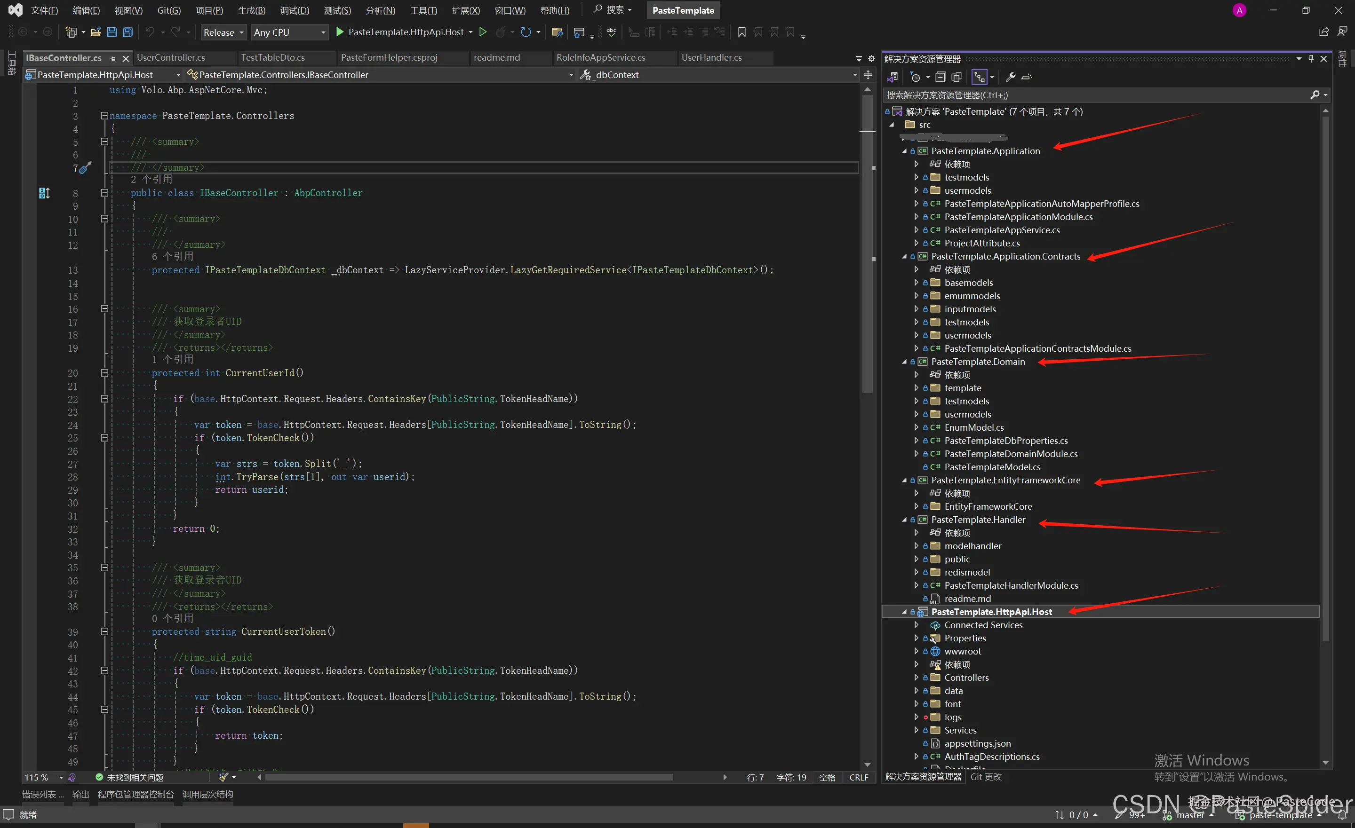
Task: Click the Collapse All icon in Solution Explorer
Action: (941, 78)
